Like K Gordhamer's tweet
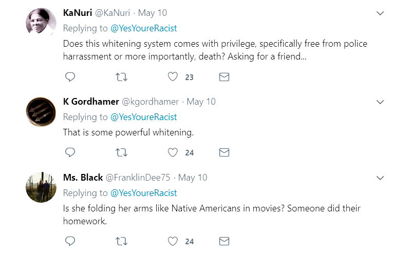This screenshot has width=411, height=254. click(173, 152)
